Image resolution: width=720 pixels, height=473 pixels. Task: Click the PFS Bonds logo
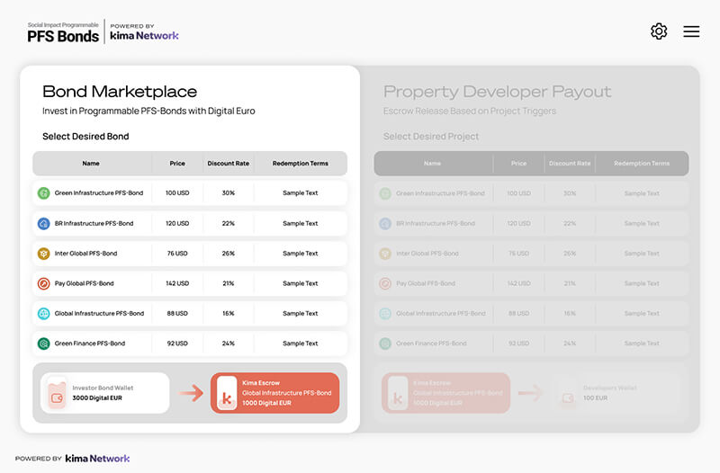tap(63, 32)
